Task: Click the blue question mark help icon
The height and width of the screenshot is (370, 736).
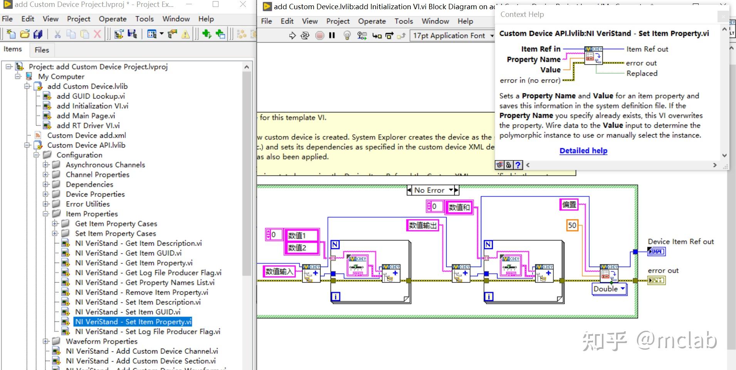Action: tap(518, 165)
